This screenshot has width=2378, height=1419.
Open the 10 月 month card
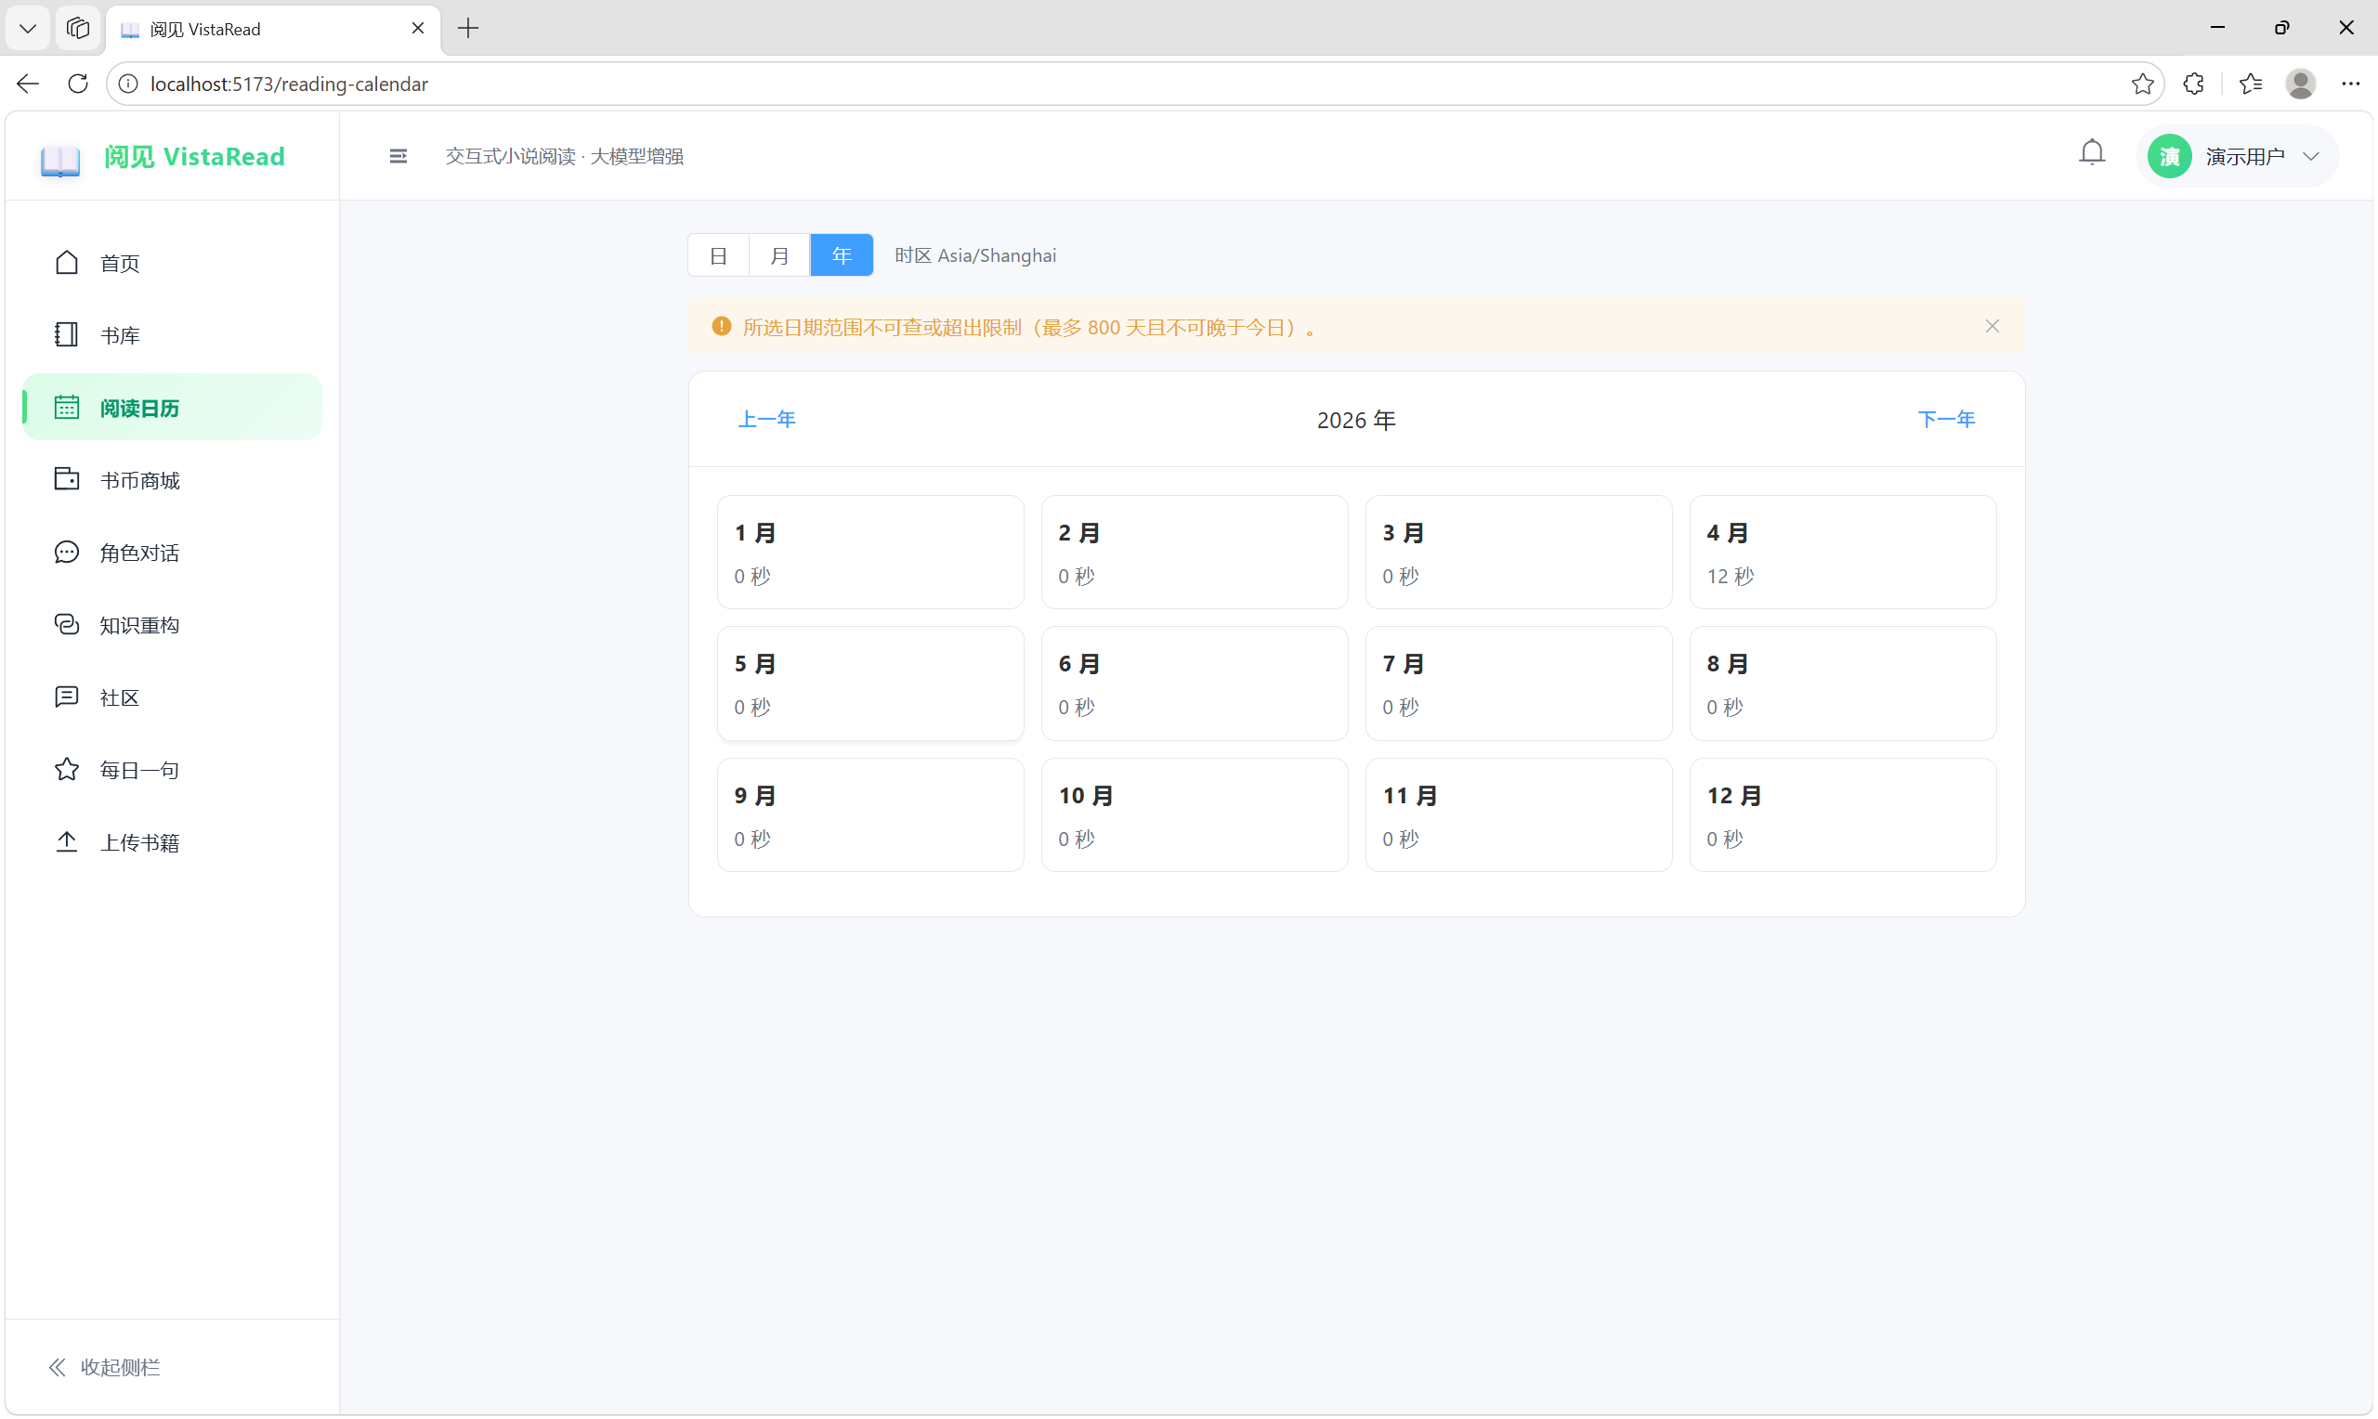(x=1195, y=814)
